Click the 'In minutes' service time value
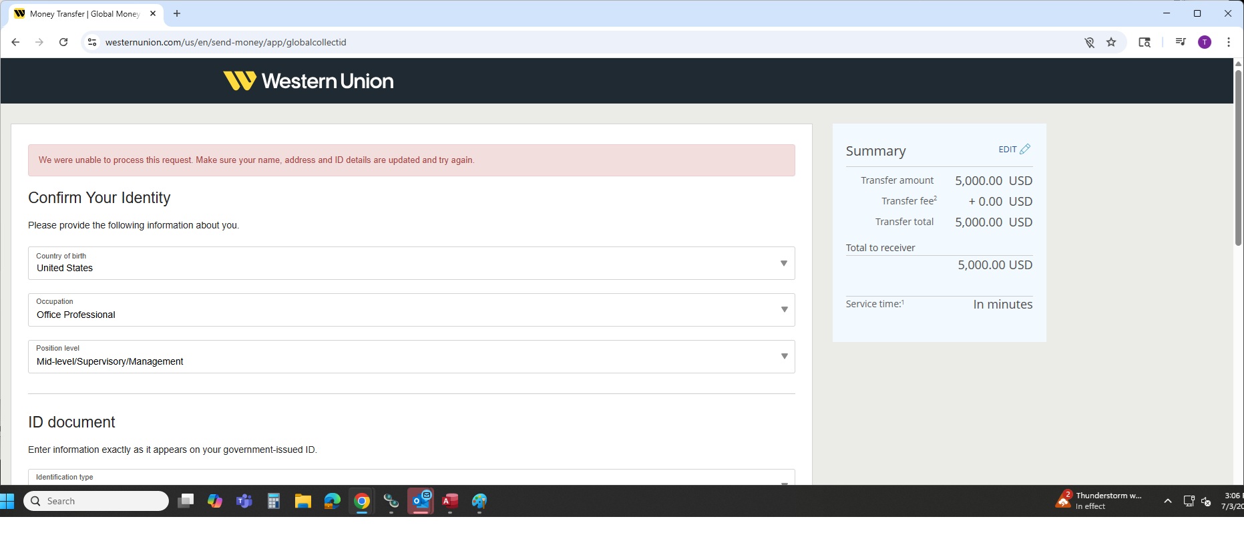The width and height of the screenshot is (1244, 533). coord(1002,304)
